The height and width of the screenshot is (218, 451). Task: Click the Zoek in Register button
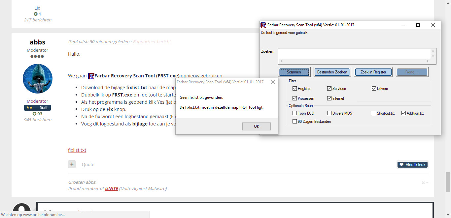click(x=373, y=72)
